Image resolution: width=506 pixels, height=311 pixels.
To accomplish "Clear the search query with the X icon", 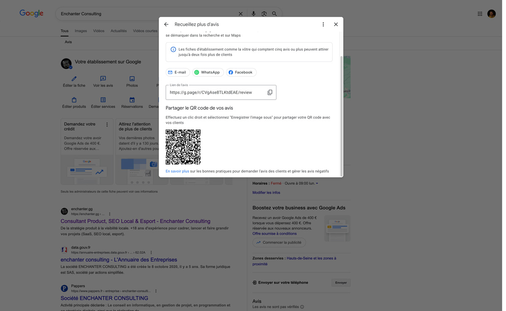I will click(240, 14).
